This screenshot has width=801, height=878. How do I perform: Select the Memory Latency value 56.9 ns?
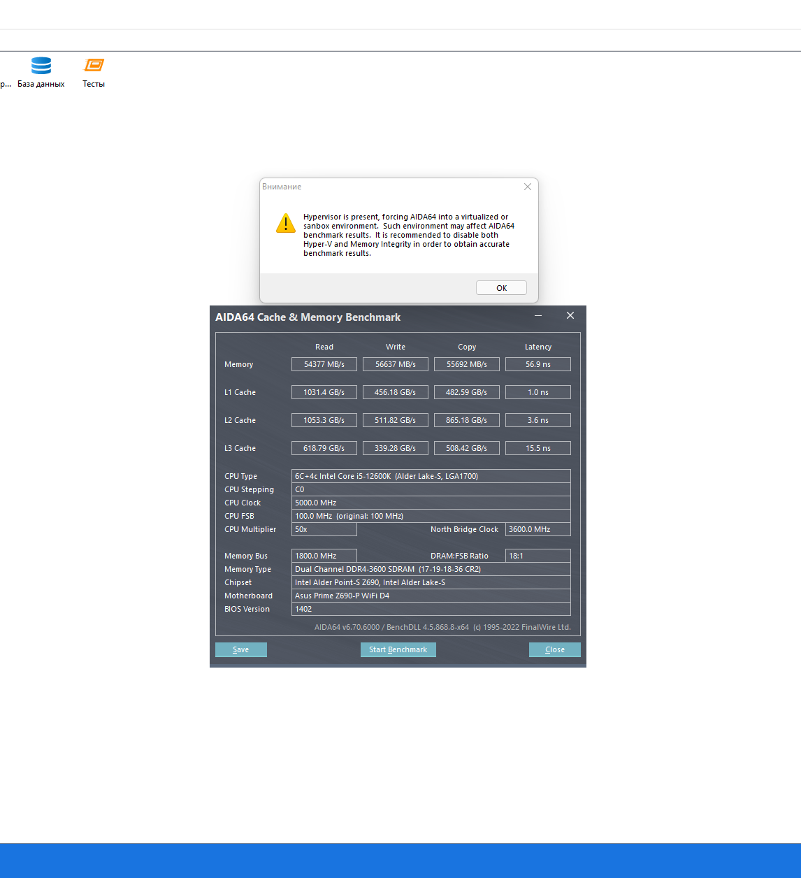(538, 364)
